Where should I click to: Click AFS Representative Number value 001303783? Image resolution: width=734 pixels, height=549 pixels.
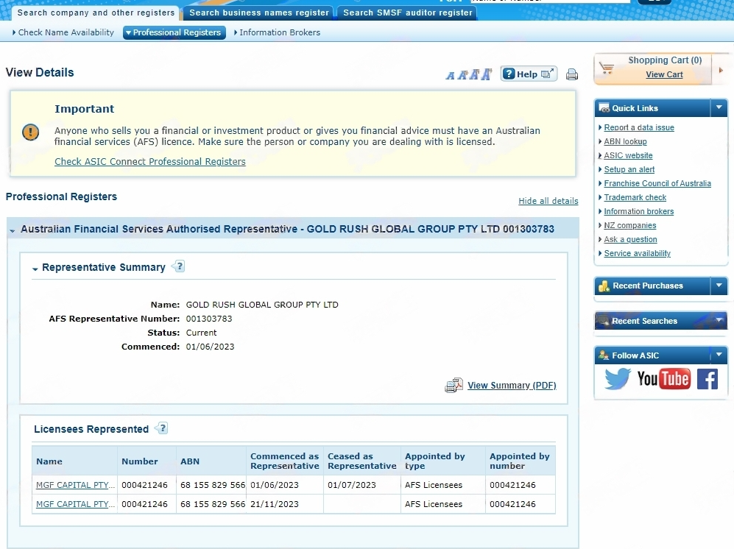pyautogui.click(x=209, y=319)
